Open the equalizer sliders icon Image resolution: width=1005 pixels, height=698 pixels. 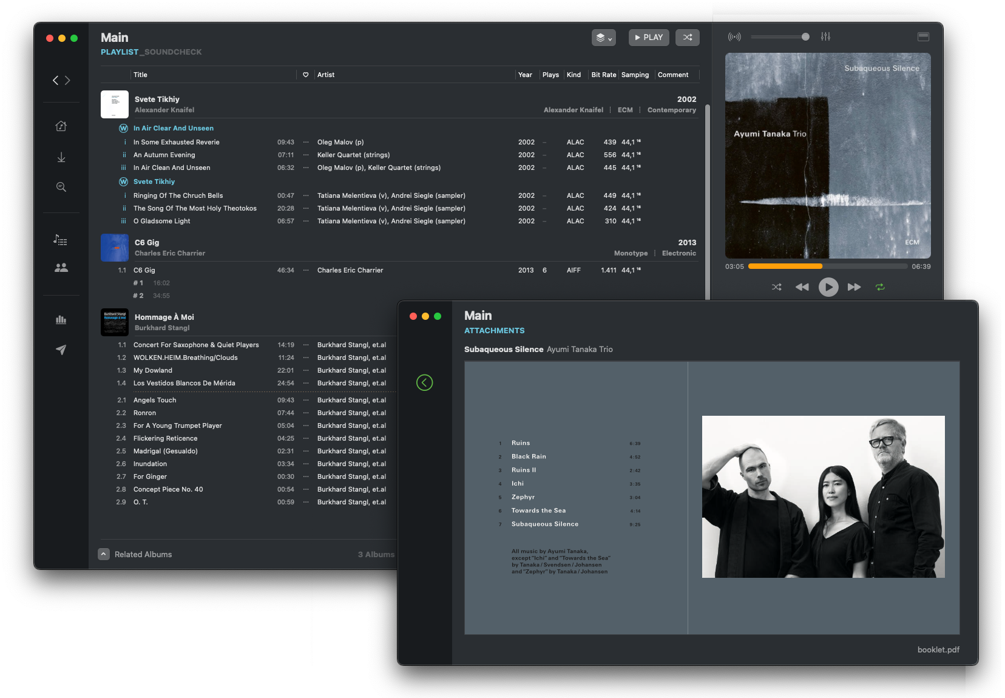click(x=825, y=37)
